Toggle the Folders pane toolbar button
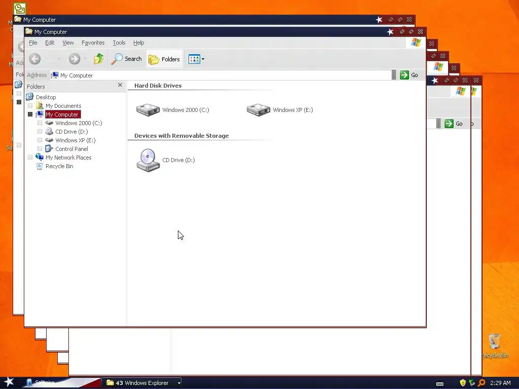The width and height of the screenshot is (519, 389). pyautogui.click(x=164, y=59)
